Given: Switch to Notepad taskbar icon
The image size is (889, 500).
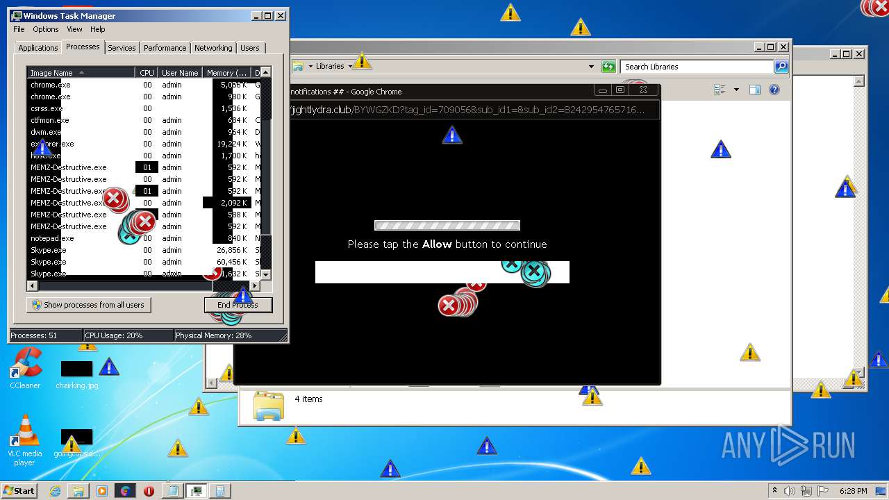Looking at the screenshot, I should click(173, 491).
